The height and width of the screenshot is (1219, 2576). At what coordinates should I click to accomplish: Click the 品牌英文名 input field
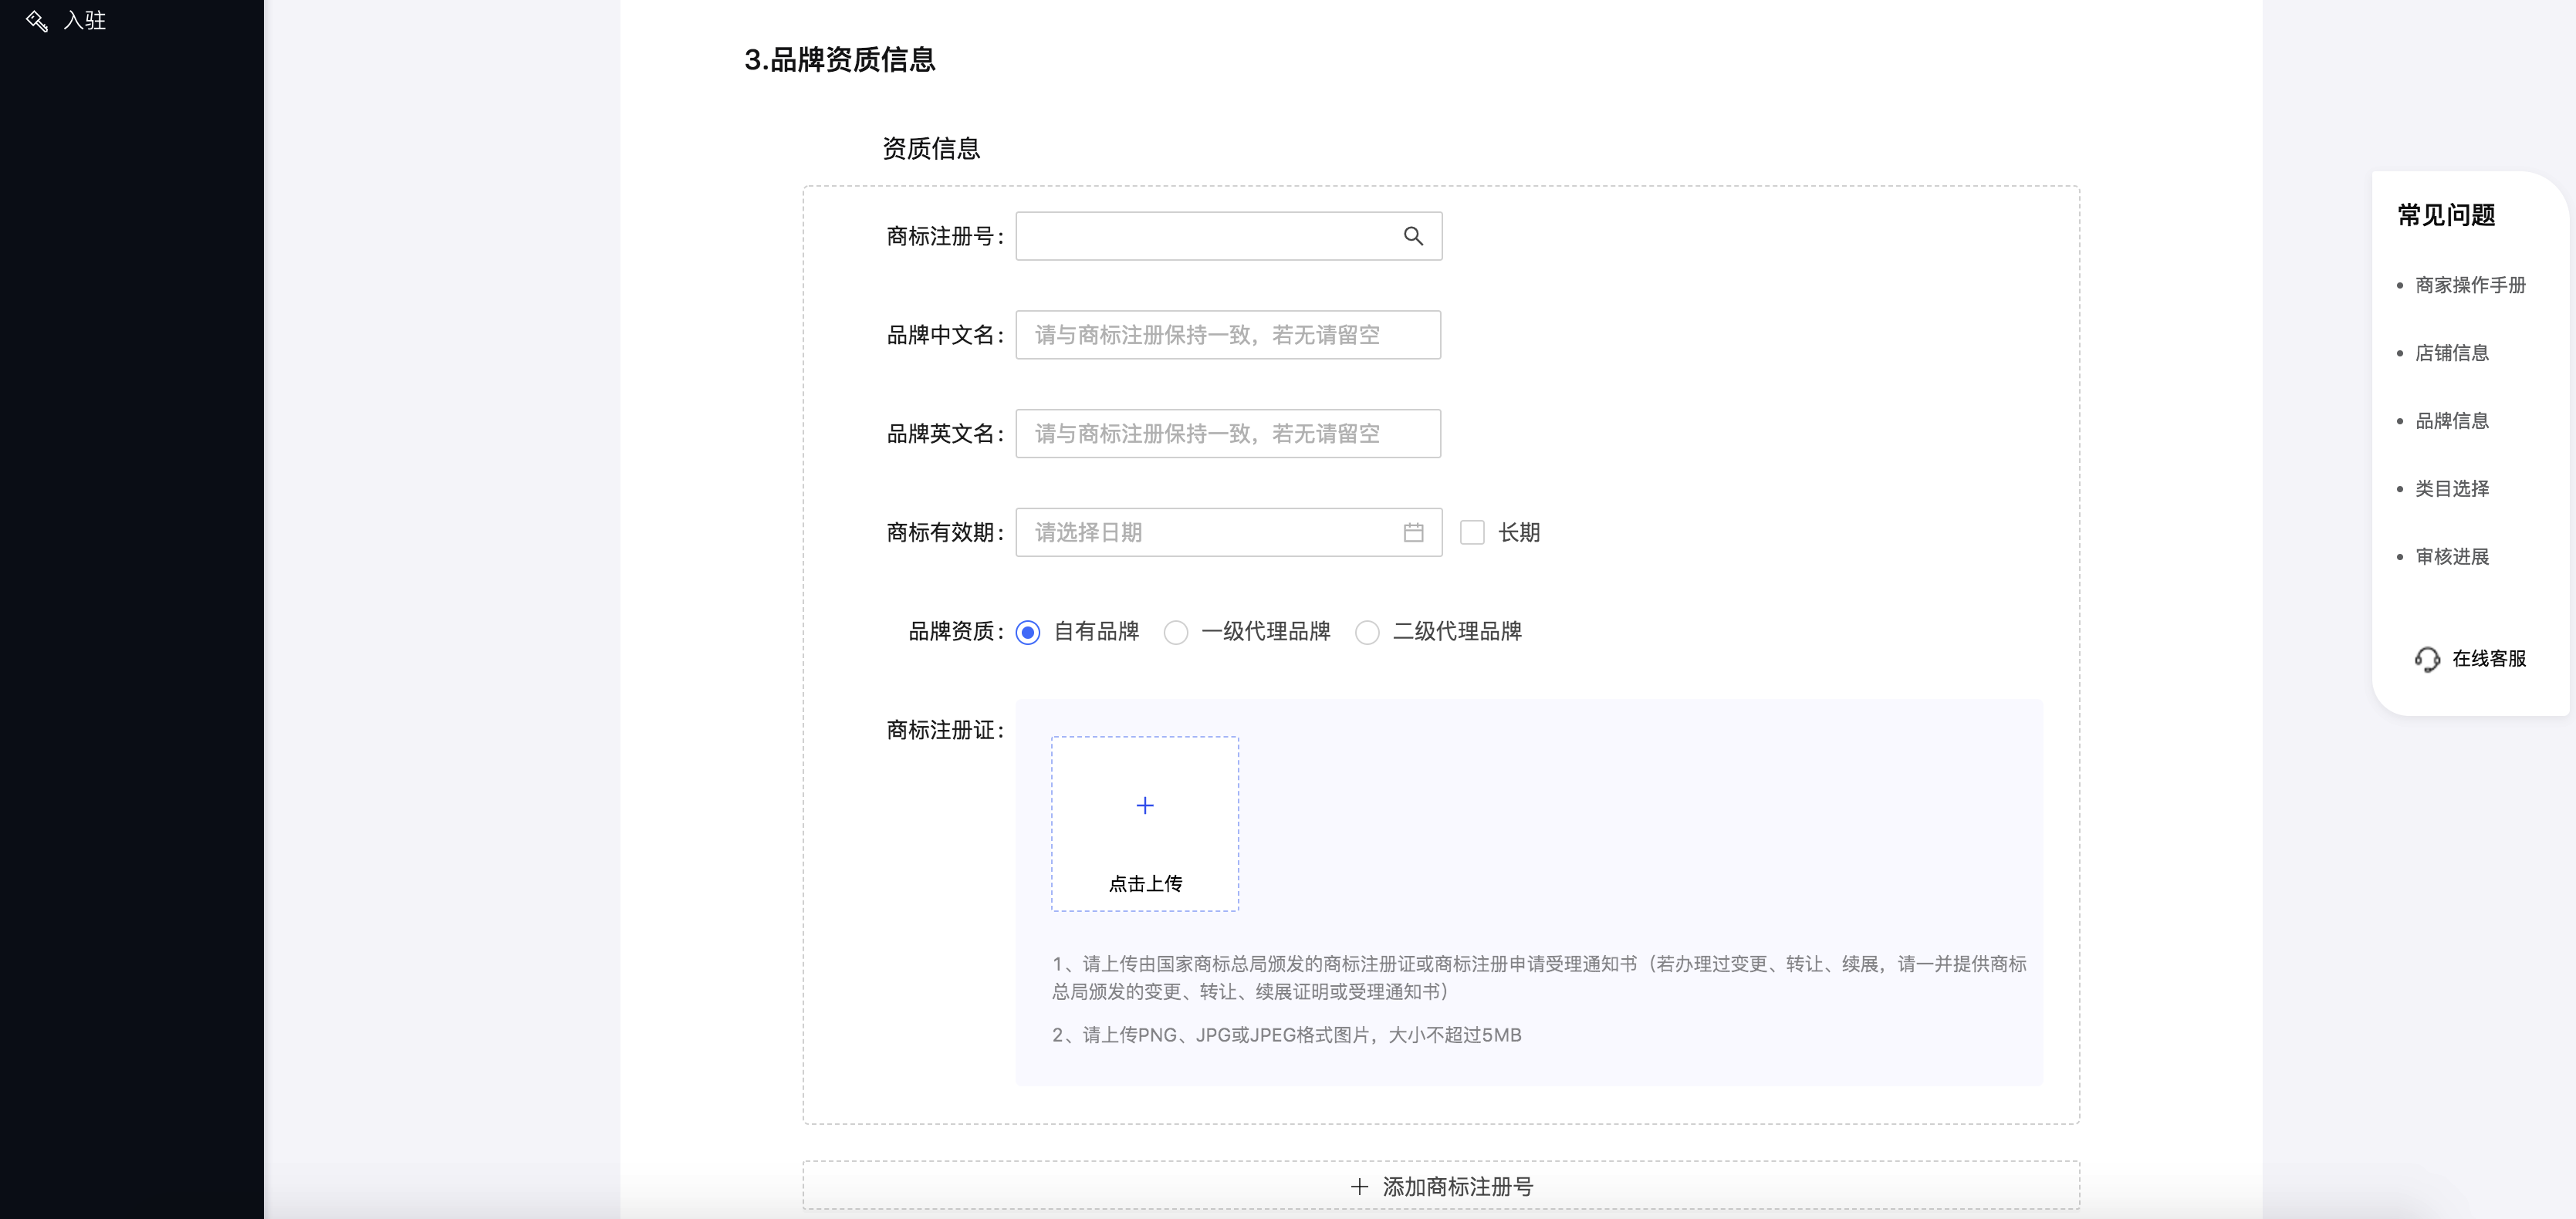[x=1227, y=433]
